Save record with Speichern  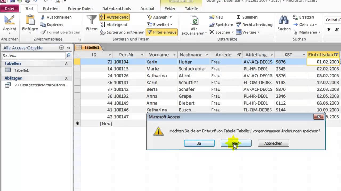point(221,25)
